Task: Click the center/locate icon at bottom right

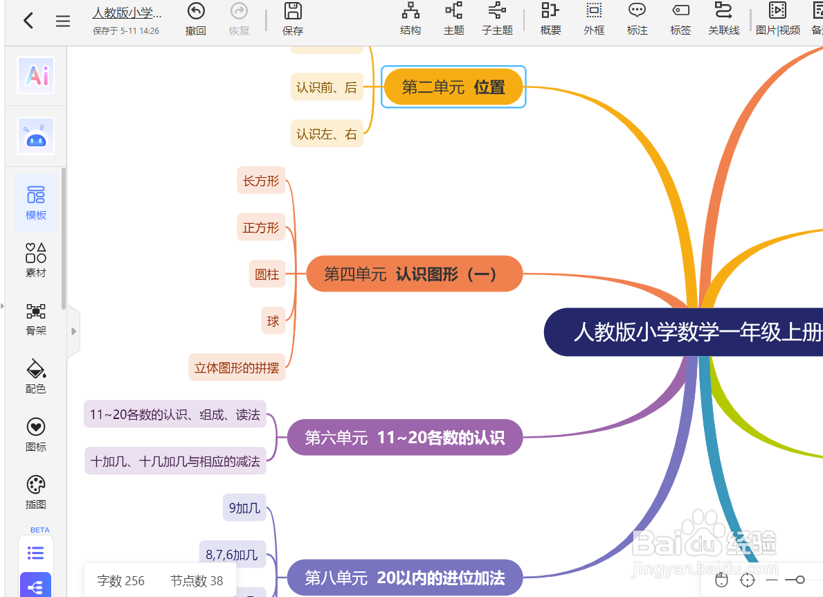Action: (746, 580)
